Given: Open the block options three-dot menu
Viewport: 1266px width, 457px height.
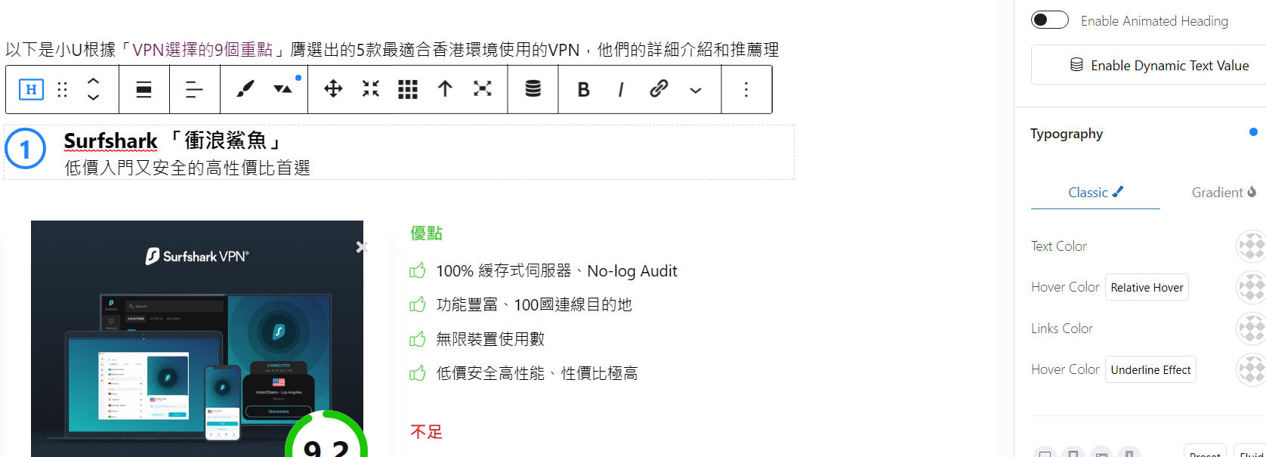Looking at the screenshot, I should [x=746, y=89].
